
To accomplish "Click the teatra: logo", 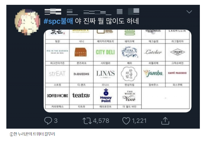I will point(81,95).
